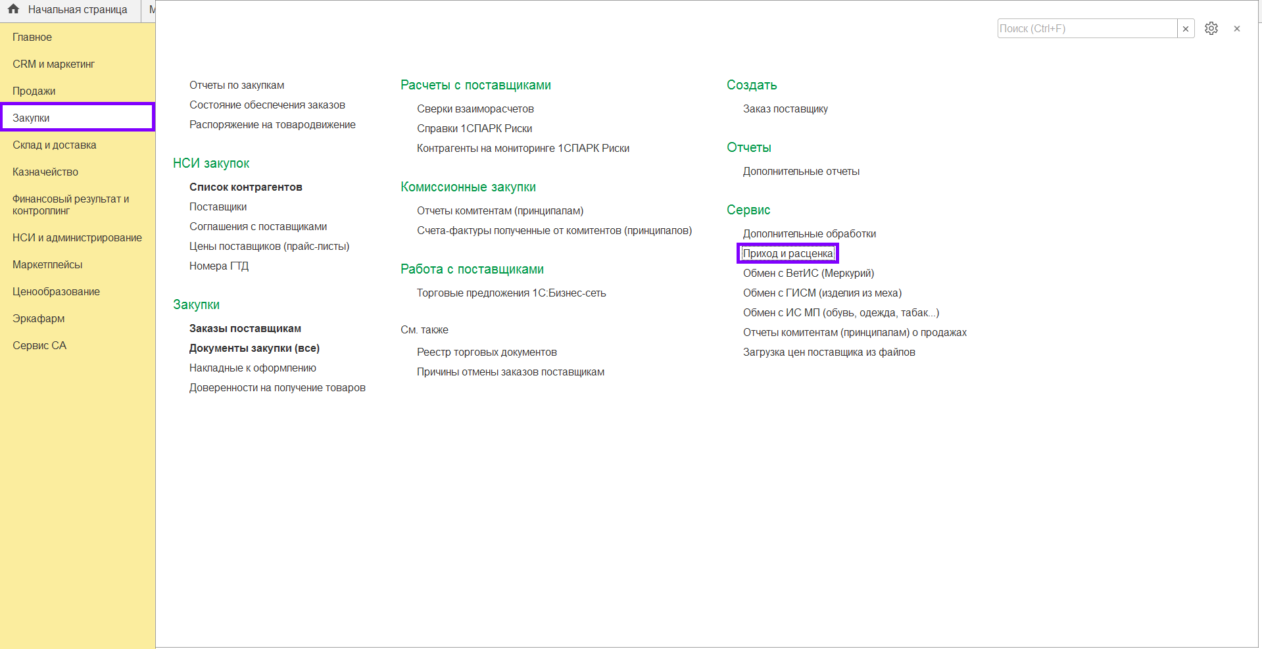Click the Поиск (Ctrl+F) search field

(1086, 29)
